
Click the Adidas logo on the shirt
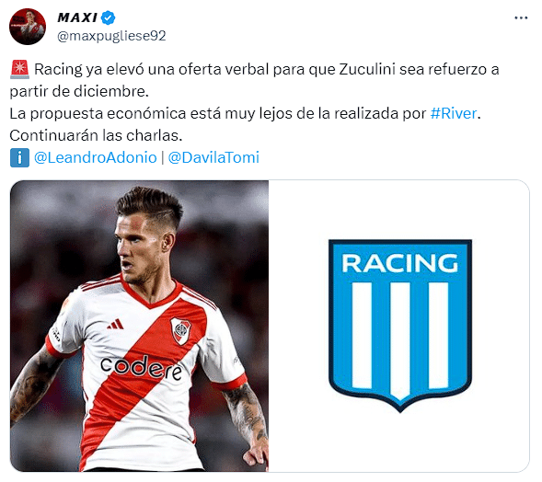116,324
